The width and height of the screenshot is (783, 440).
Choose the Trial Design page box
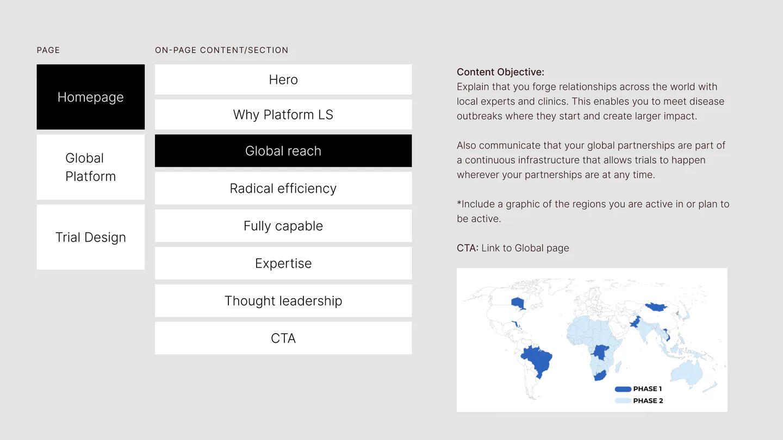[x=91, y=237]
